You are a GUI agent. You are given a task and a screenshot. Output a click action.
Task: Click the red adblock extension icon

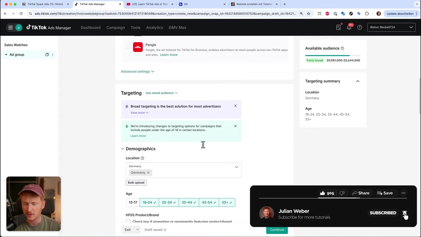click(327, 13)
